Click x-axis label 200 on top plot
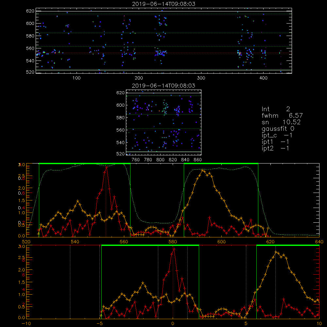 (x=139, y=78)
